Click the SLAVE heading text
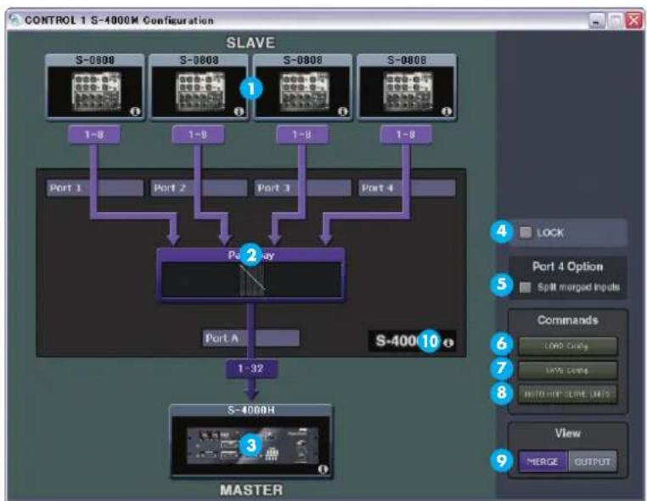 (250, 42)
